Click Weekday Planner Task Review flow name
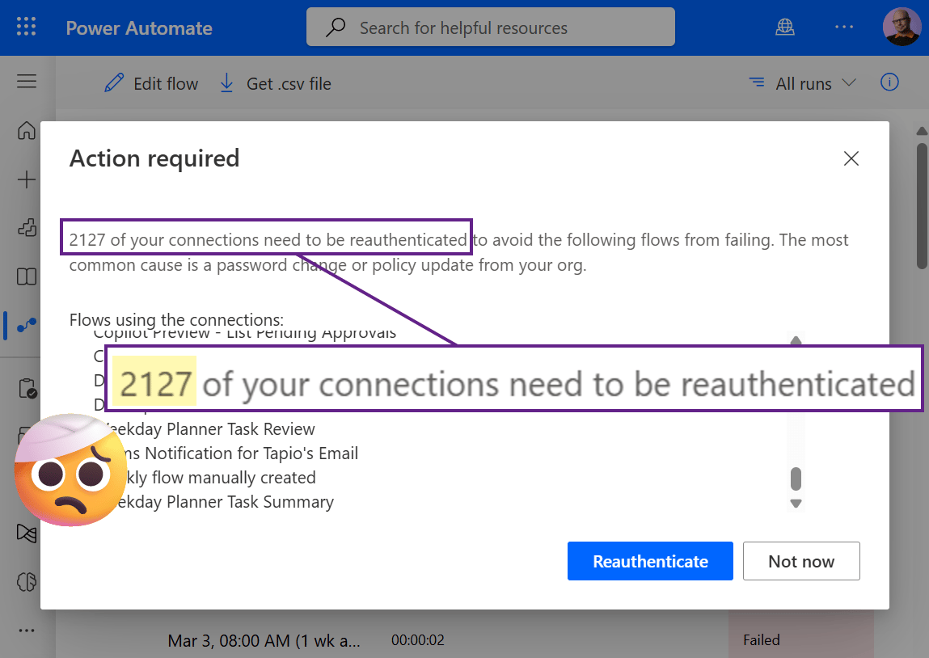 tap(210, 428)
